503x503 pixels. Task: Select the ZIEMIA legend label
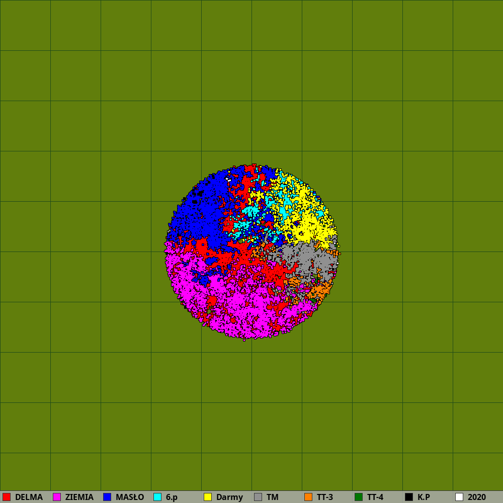79,497
